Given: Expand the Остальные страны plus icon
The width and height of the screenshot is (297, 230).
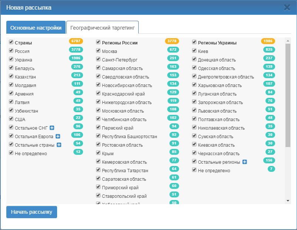Looking at the screenshot, I should (x=59, y=145).
